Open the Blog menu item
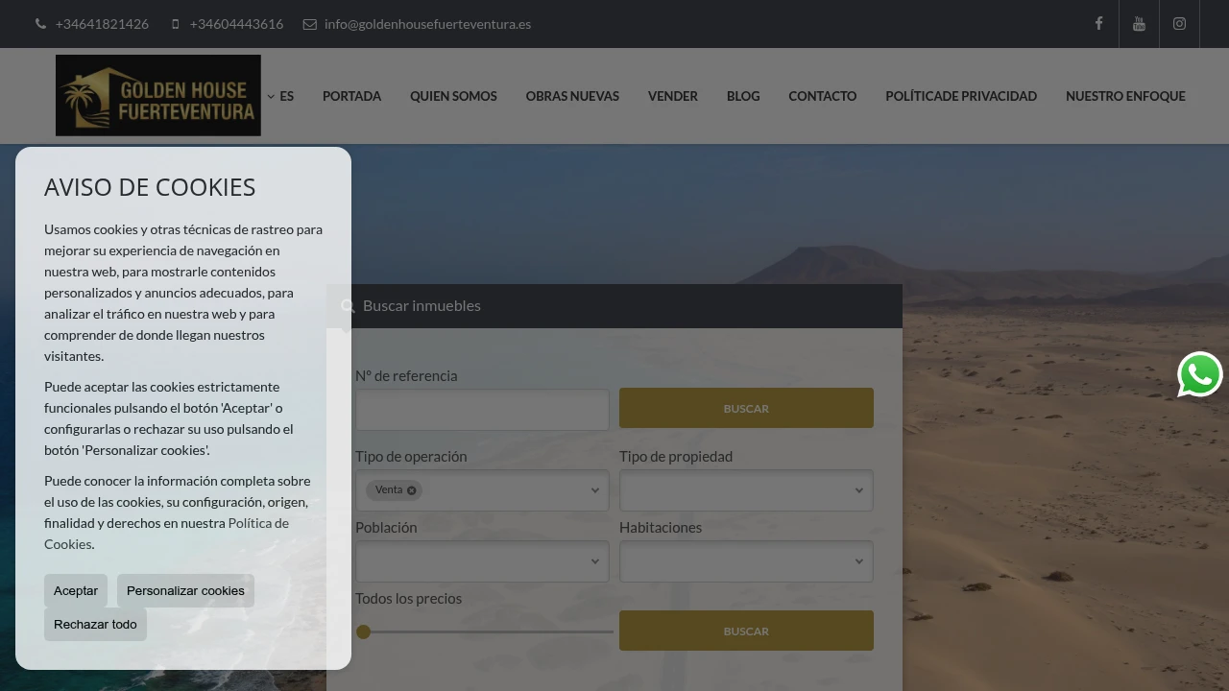Image resolution: width=1229 pixels, height=691 pixels. pyautogui.click(x=743, y=96)
